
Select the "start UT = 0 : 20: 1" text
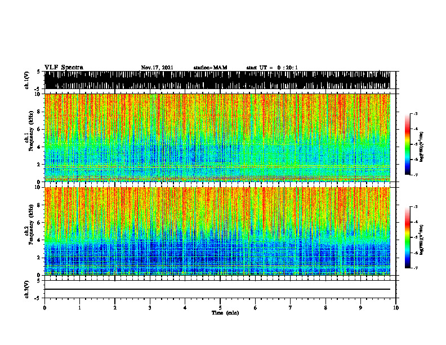coord(272,68)
